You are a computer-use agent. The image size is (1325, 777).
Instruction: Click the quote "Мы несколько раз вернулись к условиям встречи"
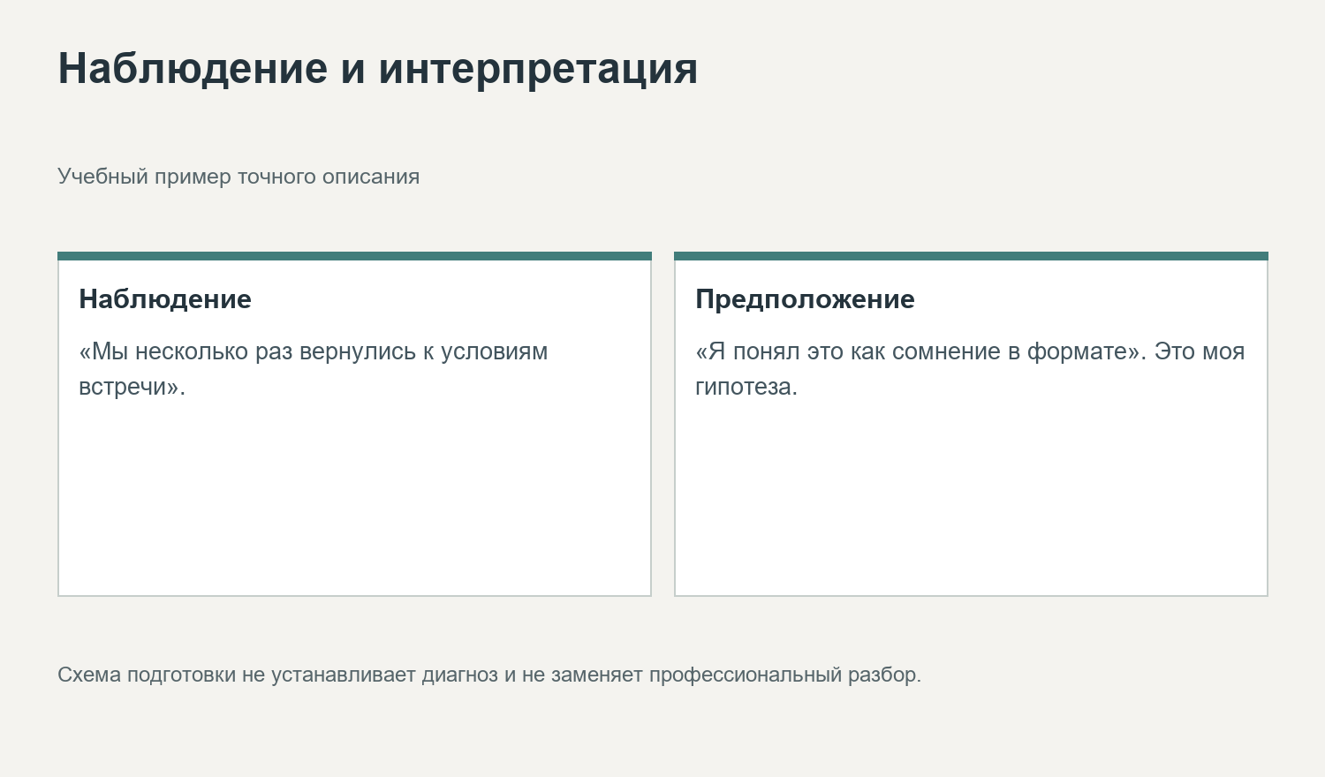pos(314,369)
